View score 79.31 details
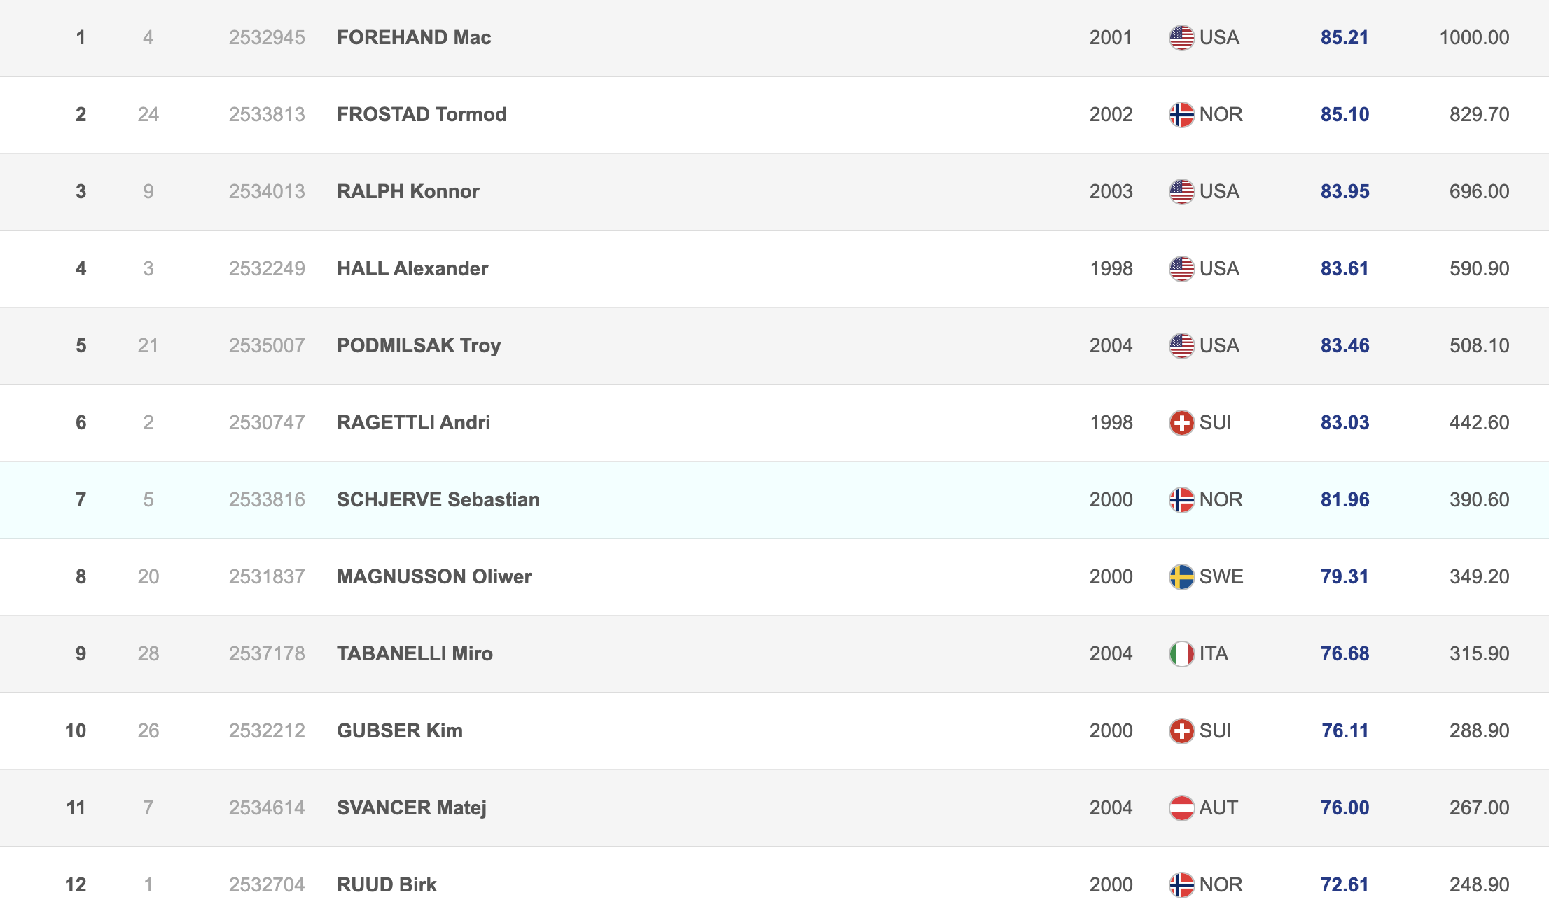The image size is (1549, 923). (1345, 577)
